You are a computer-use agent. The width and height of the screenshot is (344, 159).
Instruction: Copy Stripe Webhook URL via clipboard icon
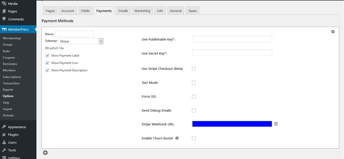(276, 124)
